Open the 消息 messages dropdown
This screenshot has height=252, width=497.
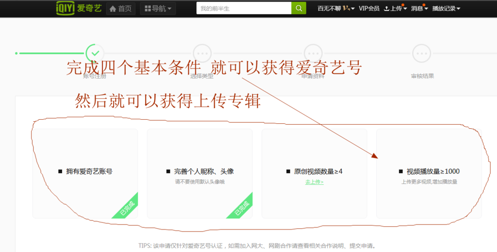click(419, 9)
